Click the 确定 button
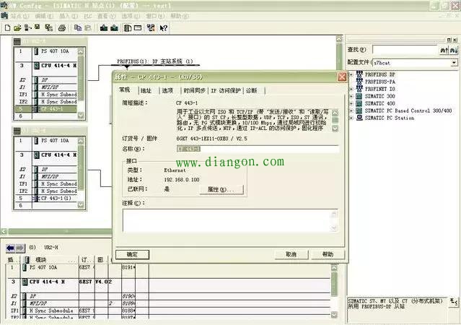 132,254
